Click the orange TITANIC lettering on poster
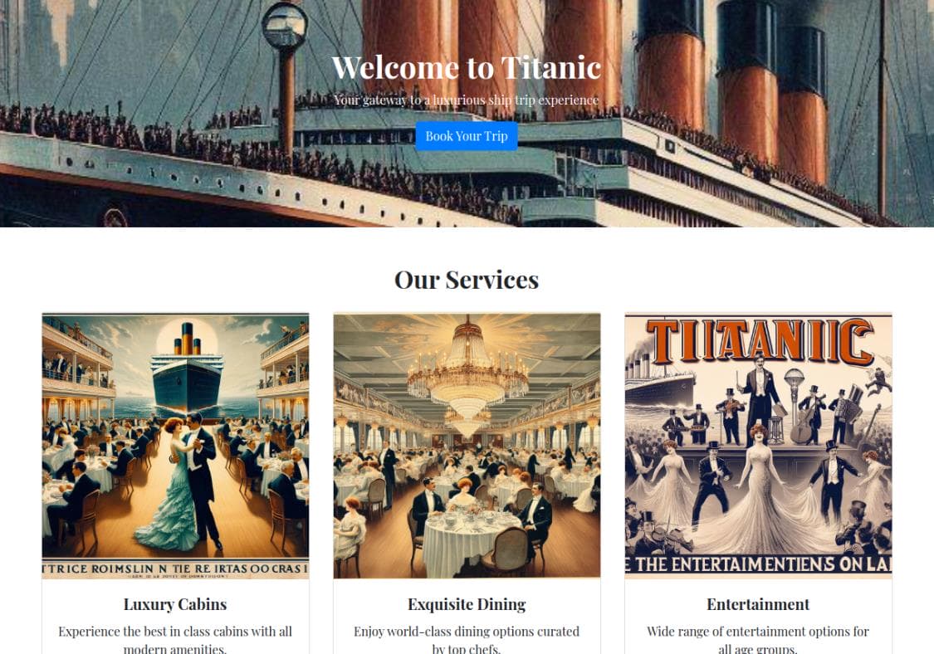Viewport: 934px width, 654px height. click(x=760, y=341)
